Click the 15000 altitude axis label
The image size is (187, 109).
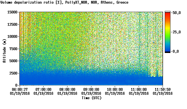pos(12,12)
